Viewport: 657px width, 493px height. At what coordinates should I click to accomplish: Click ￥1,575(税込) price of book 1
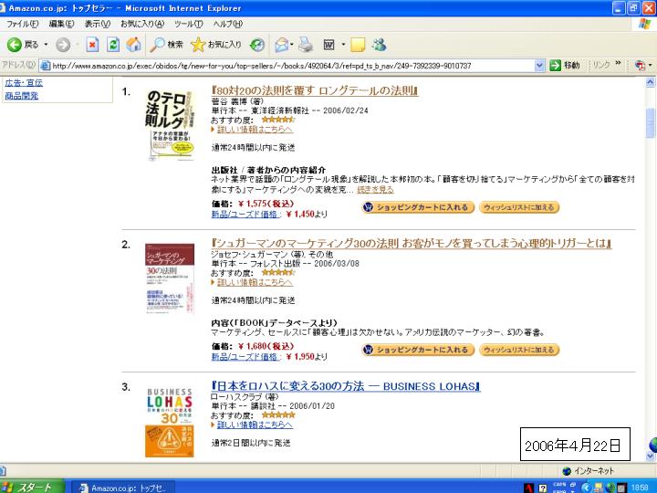coord(266,204)
